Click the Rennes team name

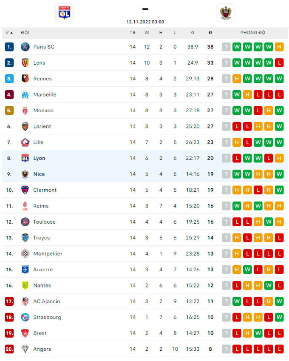[x=42, y=79]
